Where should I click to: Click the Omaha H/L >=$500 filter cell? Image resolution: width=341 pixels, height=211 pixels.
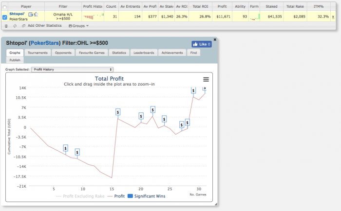point(63,17)
